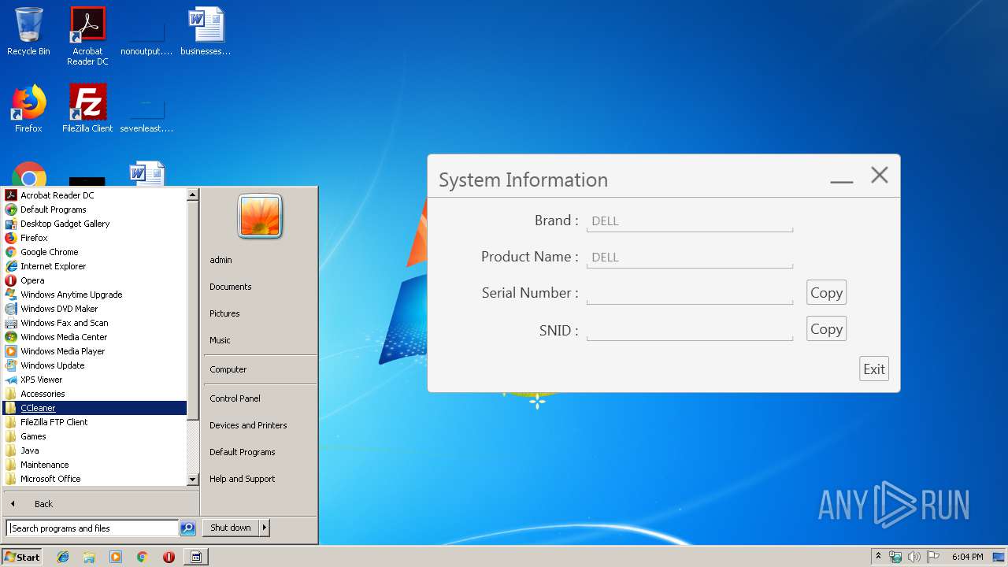This screenshot has width=1008, height=567.
Task: Open Windows Media Player taskbar icon
Action: click(116, 557)
